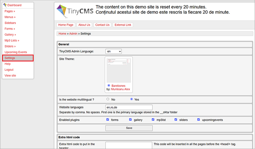Image resolution: width=255 pixels, height=149 pixels.
Task: Uncheck the mp3list plugin
Action: [153, 120]
